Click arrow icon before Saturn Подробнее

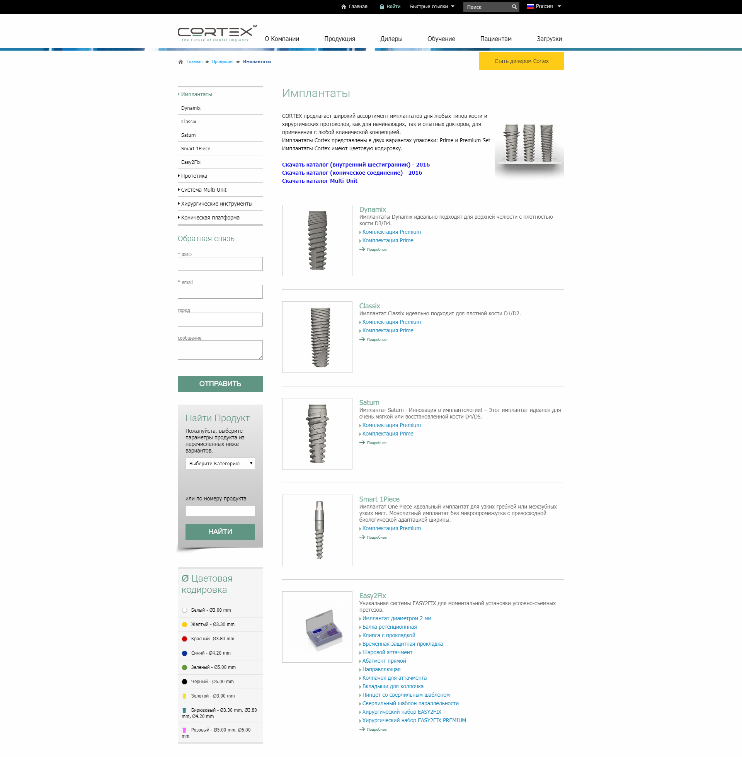[362, 442]
